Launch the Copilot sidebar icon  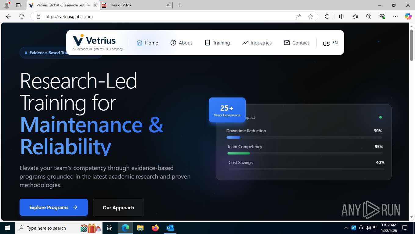click(408, 16)
